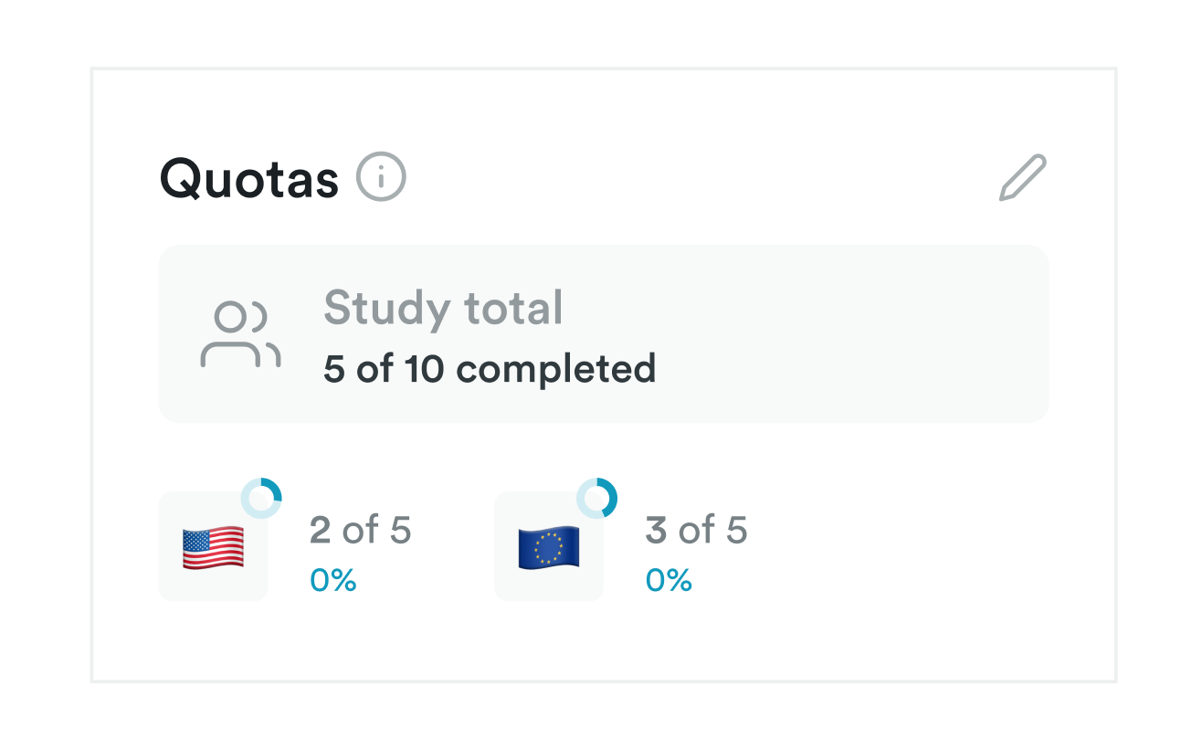This screenshot has width=1202, height=749.
Task: Select the European Union flag icon
Action: 549,548
